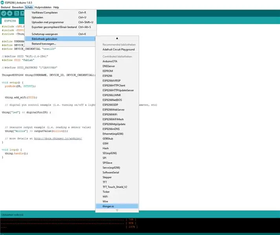280x235 pixels.
Task: Open the docs.thinger.io link in code
Action: [58, 138]
